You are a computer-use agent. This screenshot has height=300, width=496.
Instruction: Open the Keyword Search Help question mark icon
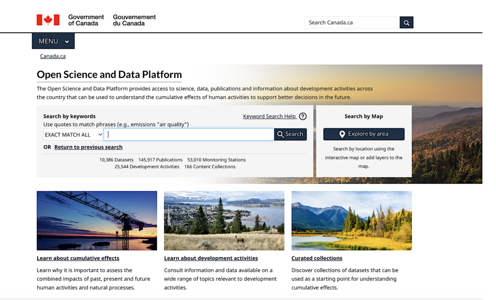click(x=303, y=116)
